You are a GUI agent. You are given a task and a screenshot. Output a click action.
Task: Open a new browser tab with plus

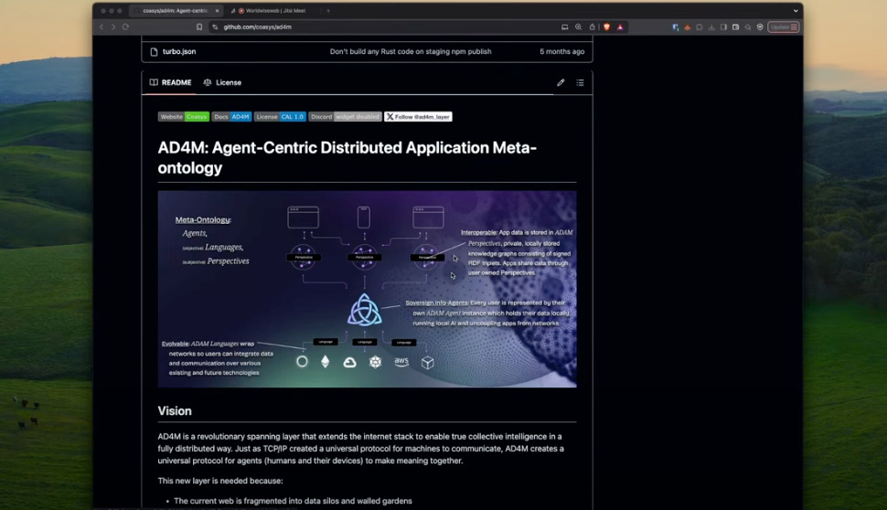click(328, 11)
